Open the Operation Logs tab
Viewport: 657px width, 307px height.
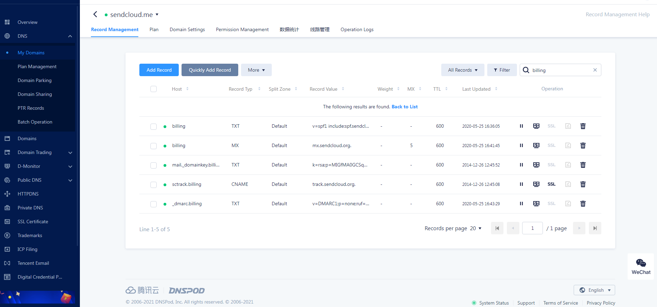[x=357, y=29]
